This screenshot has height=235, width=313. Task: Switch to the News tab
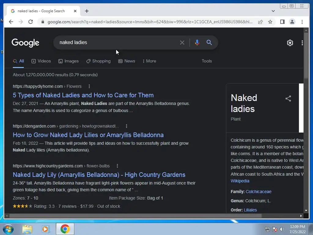click(x=127, y=61)
